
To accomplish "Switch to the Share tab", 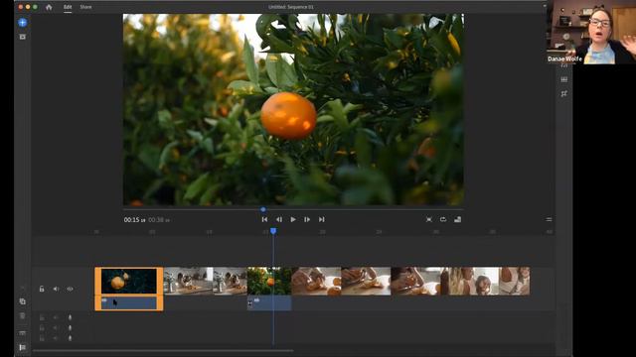I will [85, 7].
